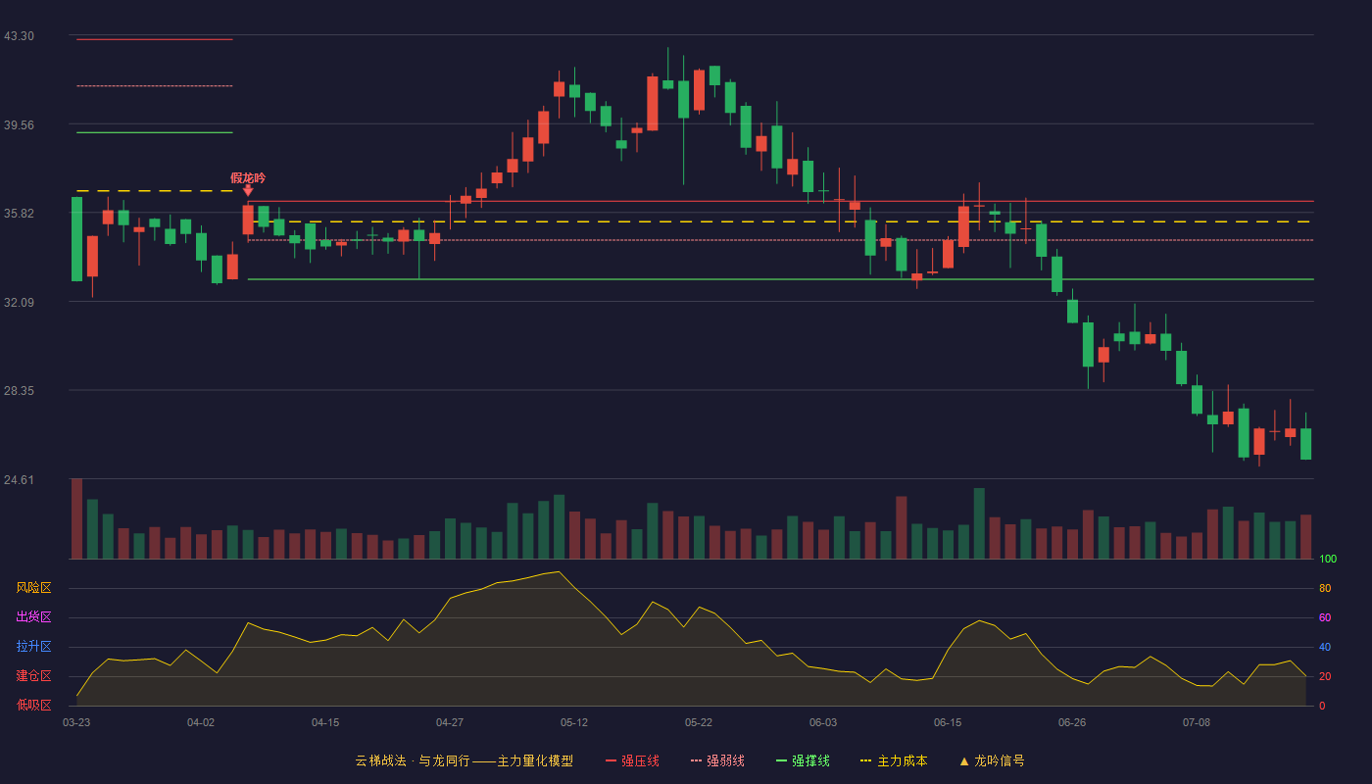The image size is (1372, 784).
Task: Click the pink dotted icon beside 强弱线
Action: point(697,760)
